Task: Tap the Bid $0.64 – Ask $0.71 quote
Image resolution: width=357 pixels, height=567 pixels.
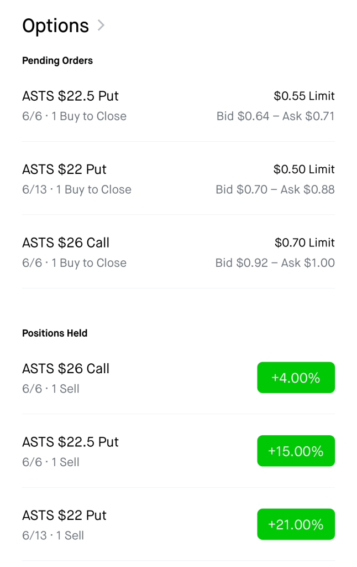Action: click(275, 116)
